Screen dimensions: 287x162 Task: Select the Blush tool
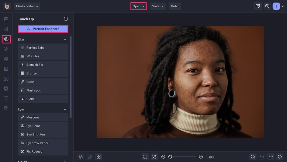coord(43,82)
